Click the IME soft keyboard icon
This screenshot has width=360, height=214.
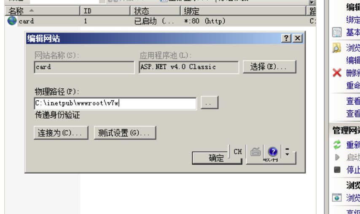click(255, 151)
